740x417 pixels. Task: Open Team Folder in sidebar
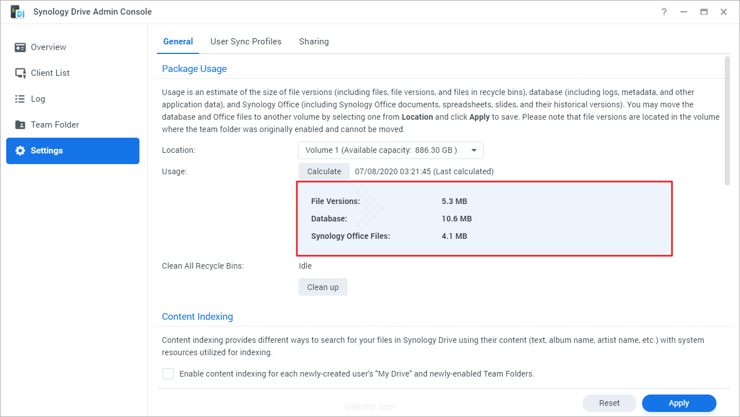(x=55, y=125)
